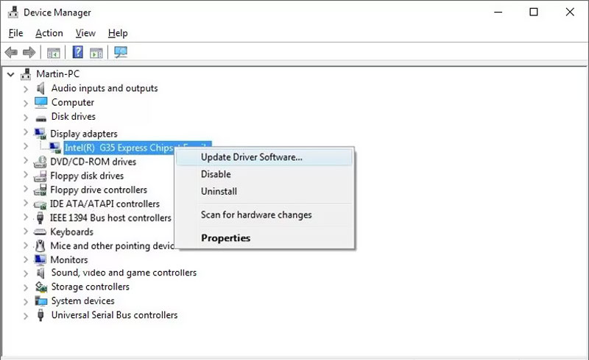This screenshot has height=360, width=589.
Task: Click the DVD/CD-ROM drives disc icon
Action: pyautogui.click(x=40, y=162)
